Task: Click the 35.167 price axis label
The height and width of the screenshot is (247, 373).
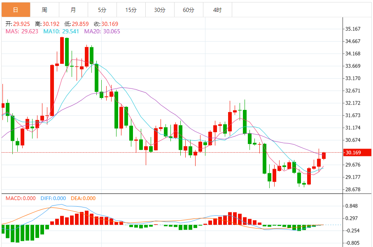Action: click(353, 29)
